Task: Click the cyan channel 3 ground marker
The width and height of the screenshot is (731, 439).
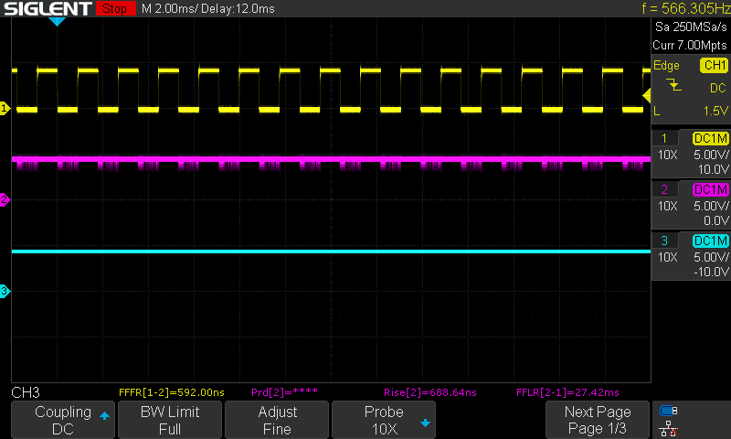Action: tap(5, 291)
